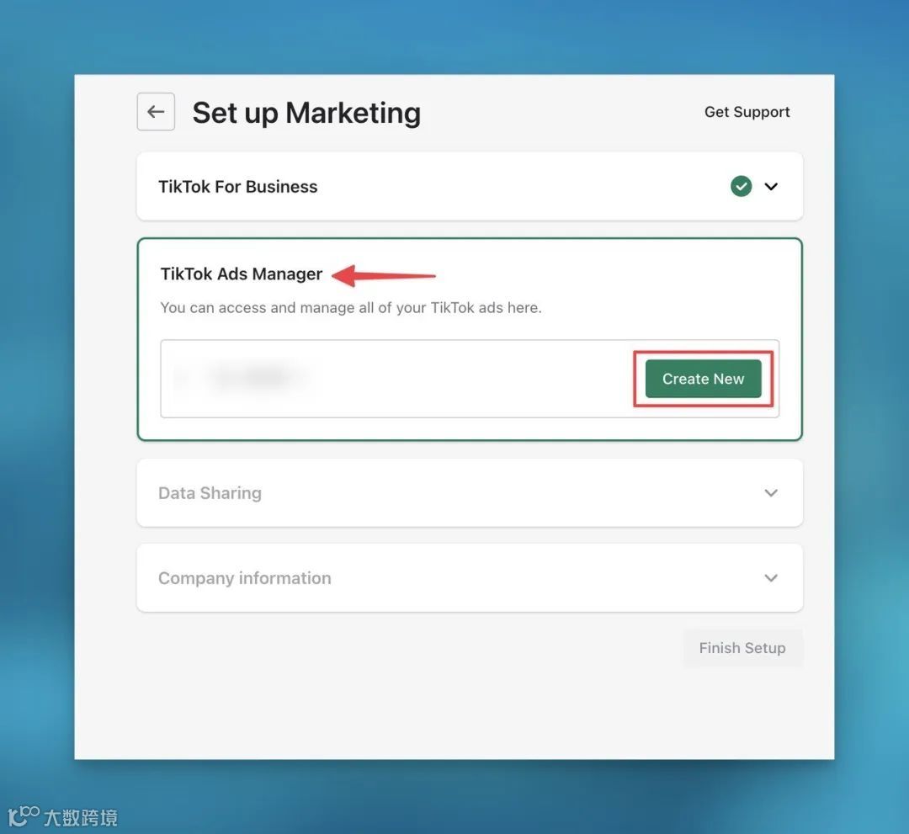This screenshot has height=834, width=909.
Task: Click the green checkmark on TikTok For Business
Action: [741, 186]
